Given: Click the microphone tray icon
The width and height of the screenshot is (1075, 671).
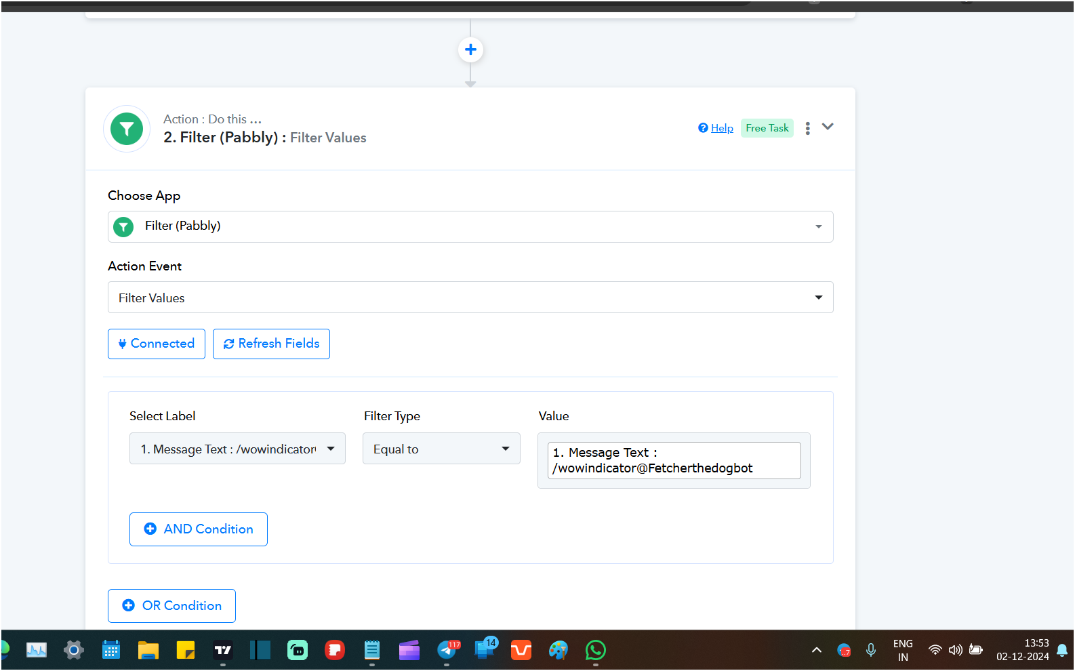Looking at the screenshot, I should [x=871, y=651].
